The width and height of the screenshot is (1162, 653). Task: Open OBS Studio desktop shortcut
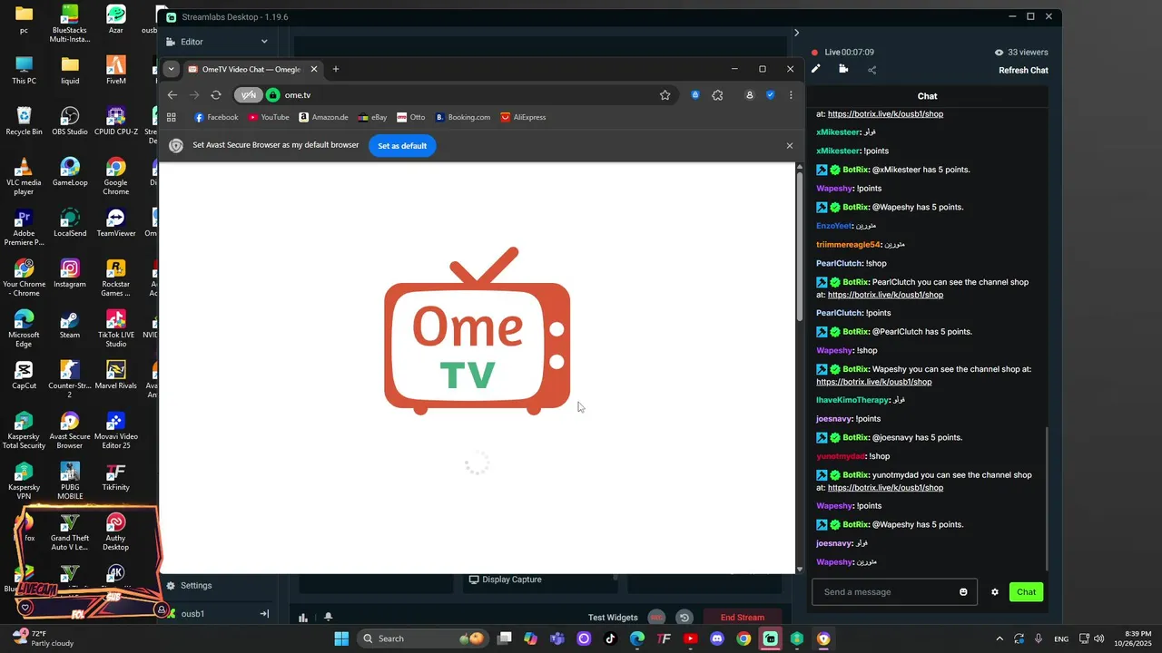tap(70, 122)
